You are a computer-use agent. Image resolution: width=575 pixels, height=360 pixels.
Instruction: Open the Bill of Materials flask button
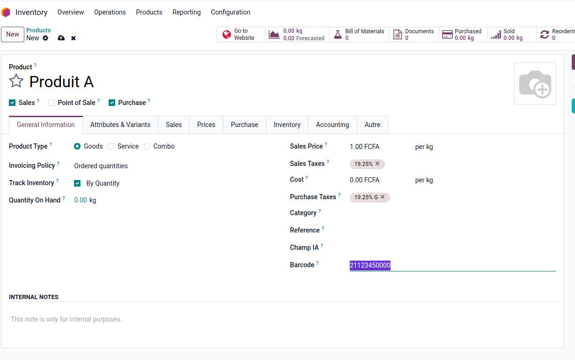click(x=359, y=35)
